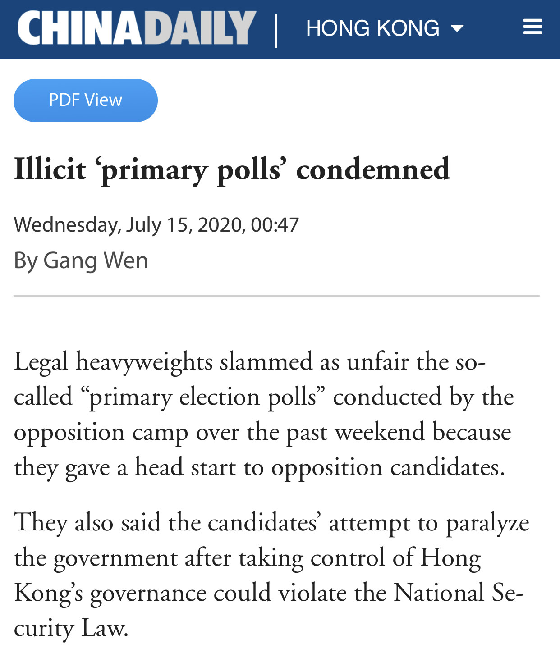Click the publication date July 15, 2020
The image size is (560, 662).
pyautogui.click(x=183, y=224)
